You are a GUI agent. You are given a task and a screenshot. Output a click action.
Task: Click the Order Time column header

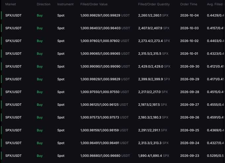tap(189, 4)
